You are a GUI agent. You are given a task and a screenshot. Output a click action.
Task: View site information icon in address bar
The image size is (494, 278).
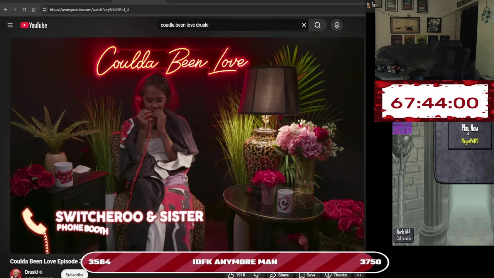click(45, 10)
